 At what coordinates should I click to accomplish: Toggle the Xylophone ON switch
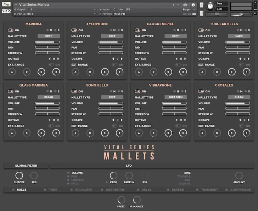click(x=74, y=30)
